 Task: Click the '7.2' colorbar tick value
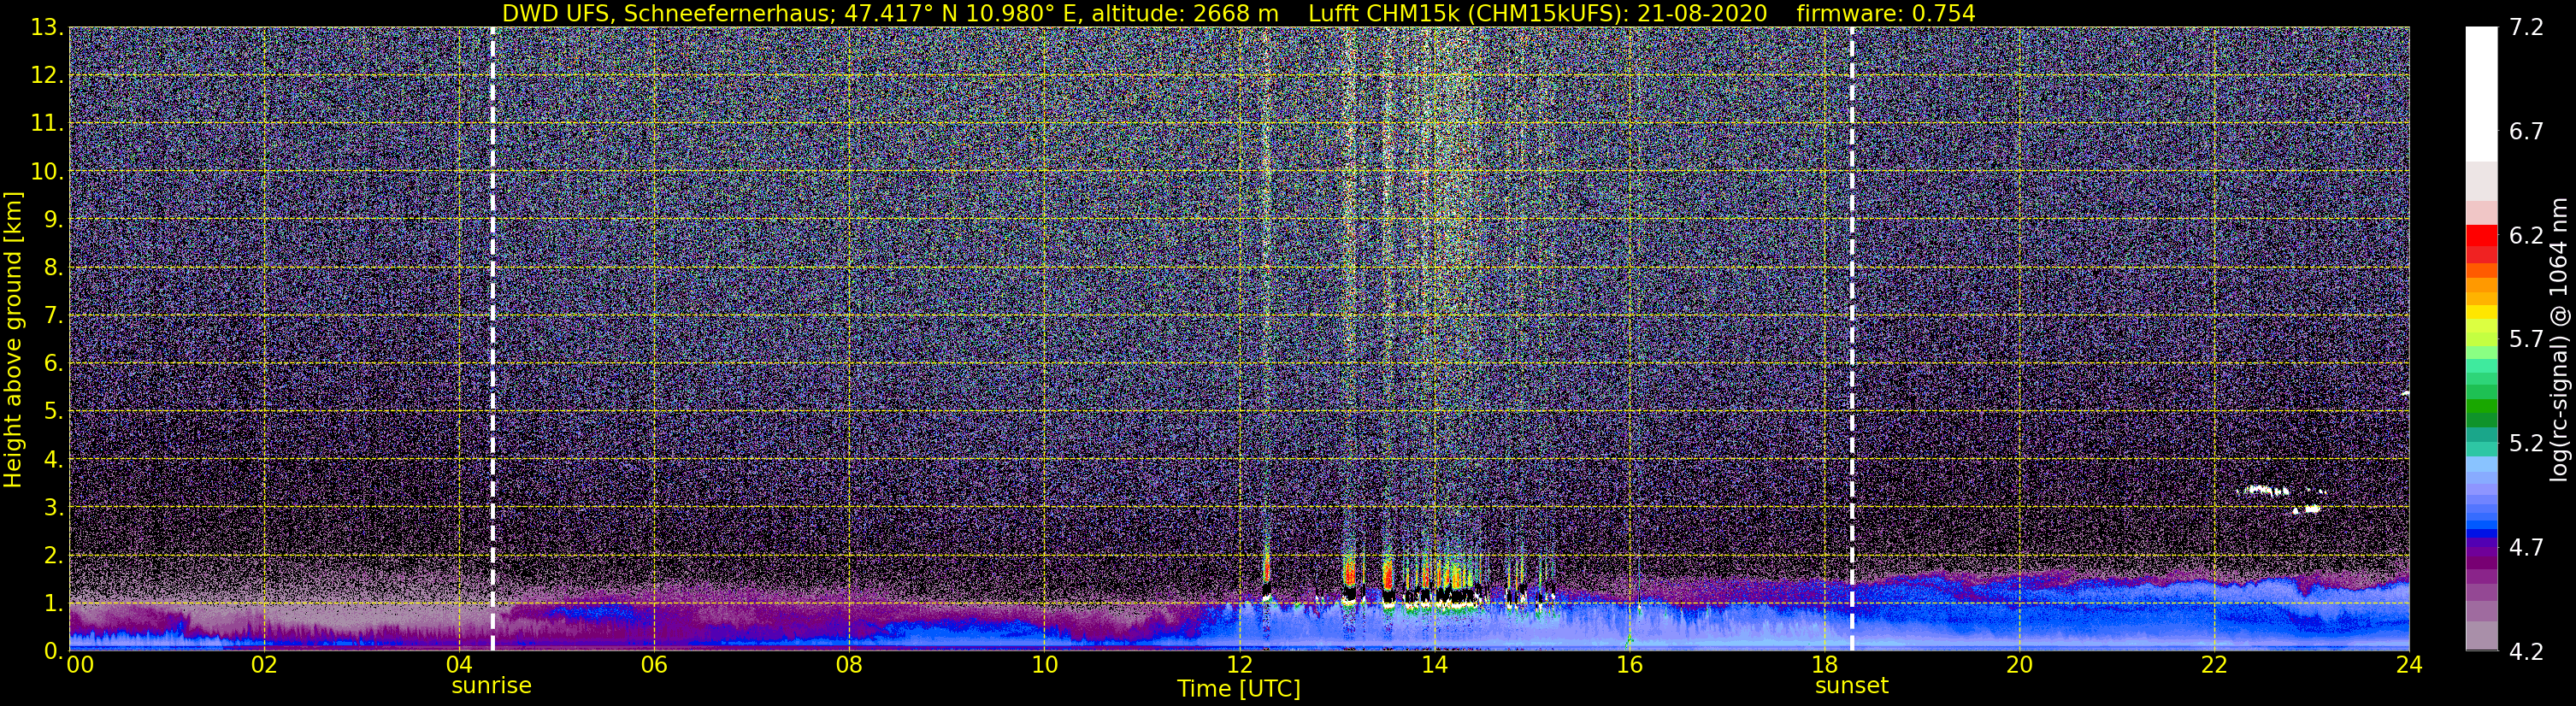coord(2526,28)
